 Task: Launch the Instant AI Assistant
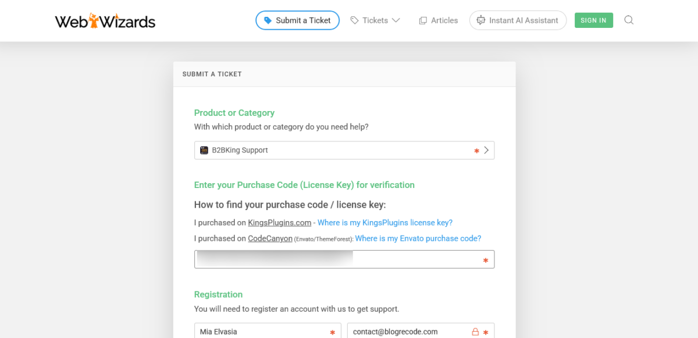[x=518, y=20]
